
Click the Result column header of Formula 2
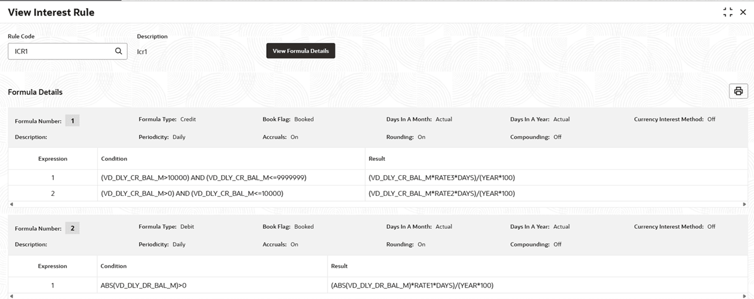point(339,266)
